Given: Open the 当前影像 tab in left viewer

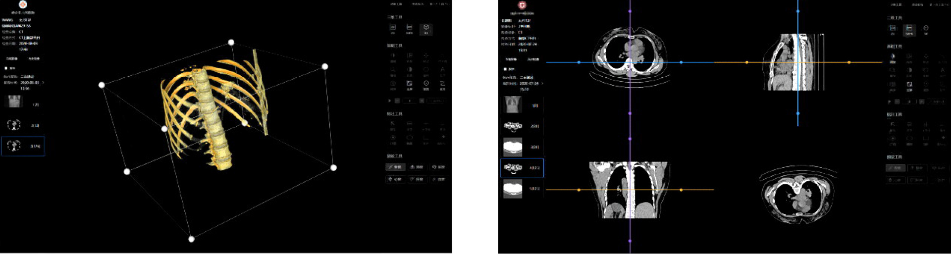Looking at the screenshot, I should point(12,59).
